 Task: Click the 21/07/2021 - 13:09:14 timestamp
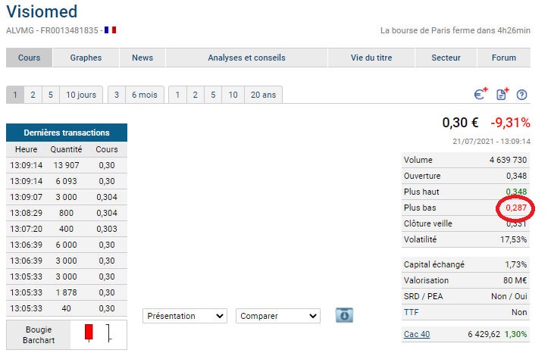(492, 141)
